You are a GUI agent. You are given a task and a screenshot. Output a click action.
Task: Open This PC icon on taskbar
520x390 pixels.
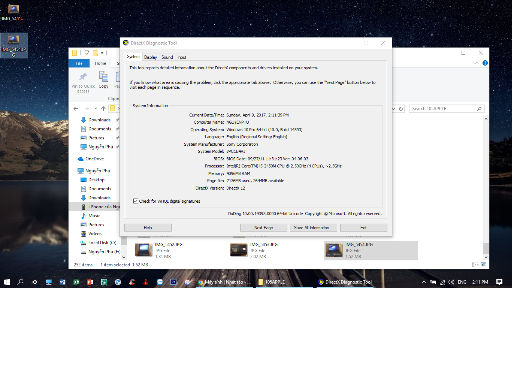[49, 282]
